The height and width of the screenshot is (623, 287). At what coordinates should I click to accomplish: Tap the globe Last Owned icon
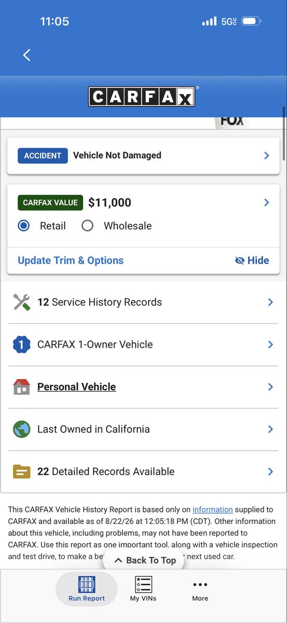click(x=21, y=429)
